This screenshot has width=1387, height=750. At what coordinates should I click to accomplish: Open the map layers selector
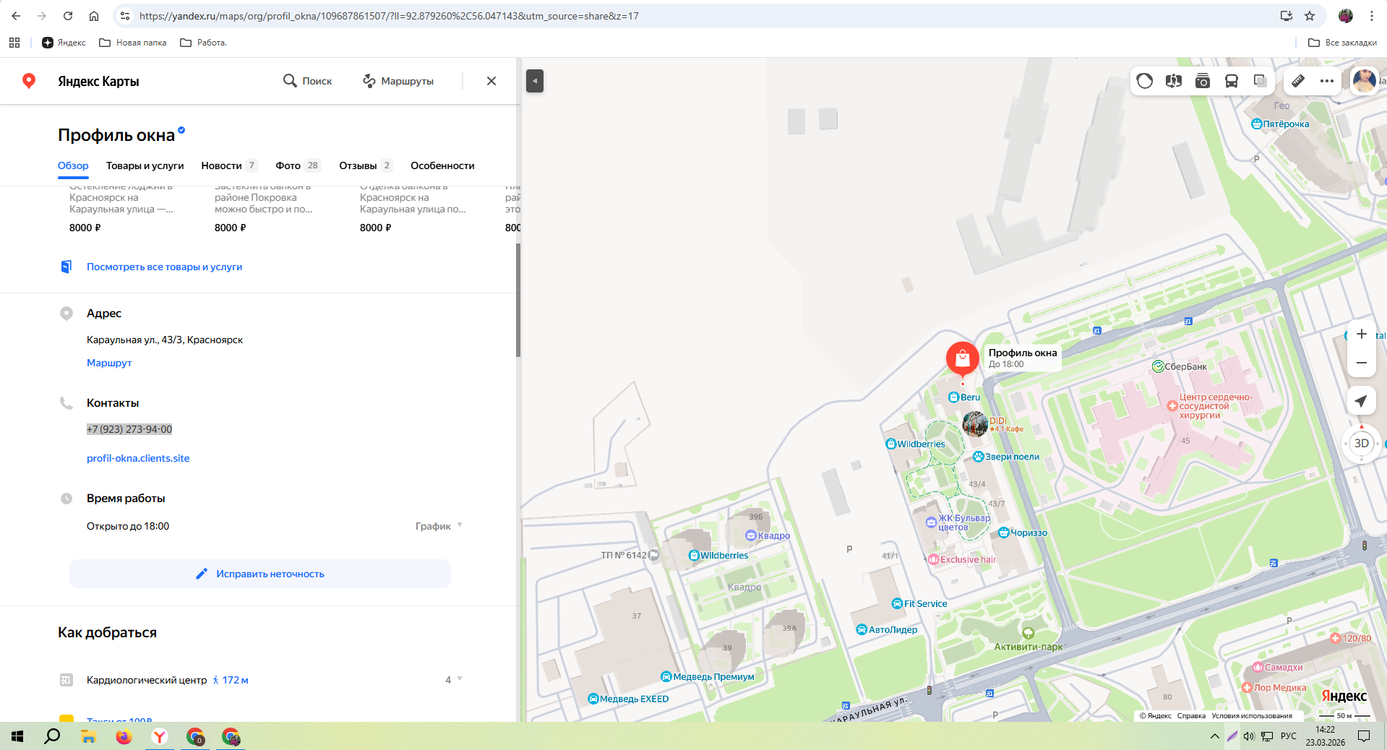[x=1261, y=81]
